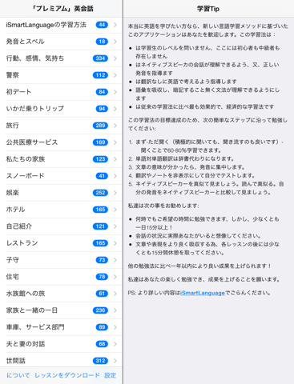Tap the 289 badge beside 旅行
The height and width of the screenshot is (384, 294).
[x=100, y=126]
